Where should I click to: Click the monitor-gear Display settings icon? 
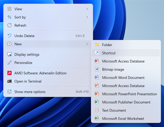coord(9,54)
